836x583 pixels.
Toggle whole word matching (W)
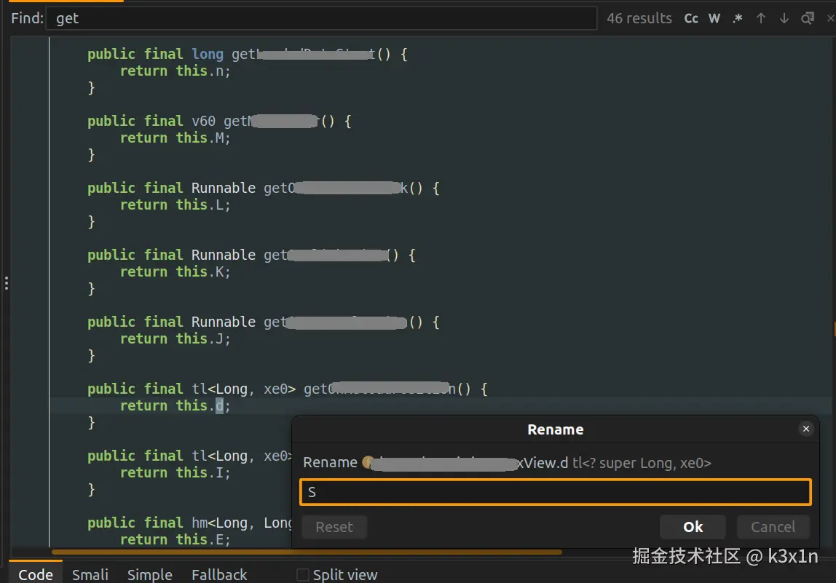(x=714, y=18)
